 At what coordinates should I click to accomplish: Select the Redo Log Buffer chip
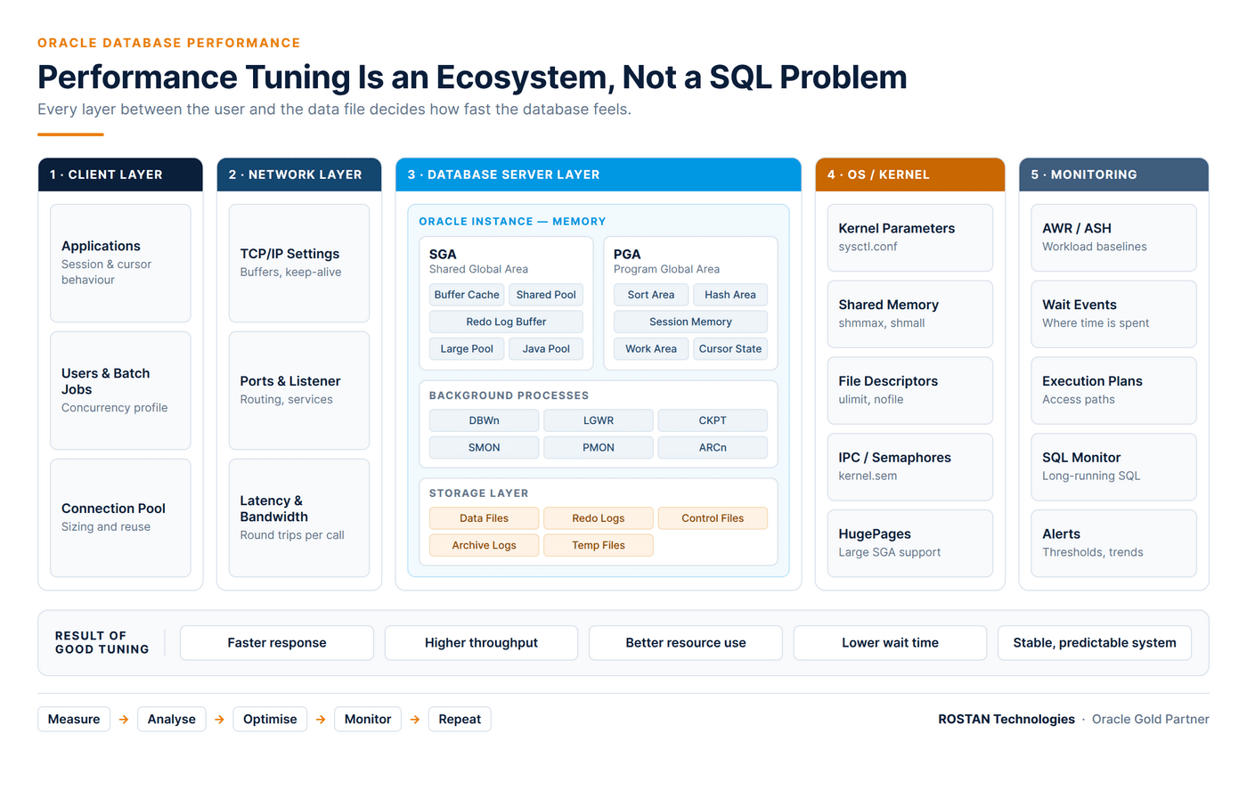506,322
